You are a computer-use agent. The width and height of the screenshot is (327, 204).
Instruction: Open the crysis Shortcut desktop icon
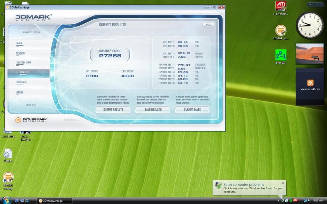click(x=25, y=136)
